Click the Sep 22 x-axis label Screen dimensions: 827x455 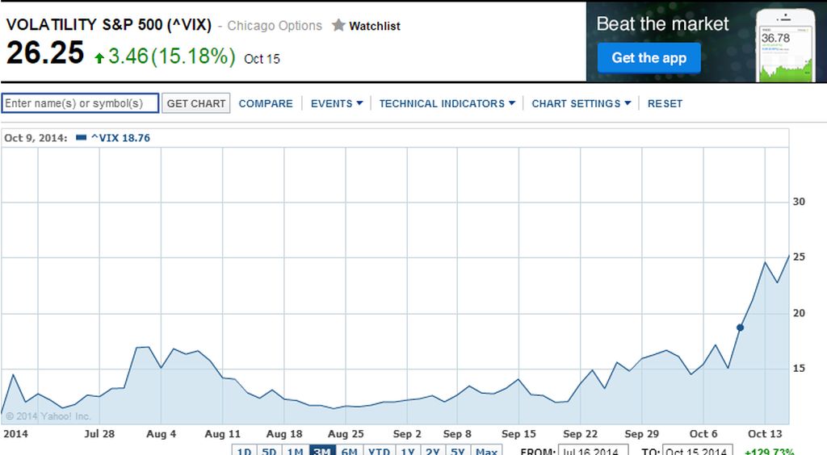(580, 434)
